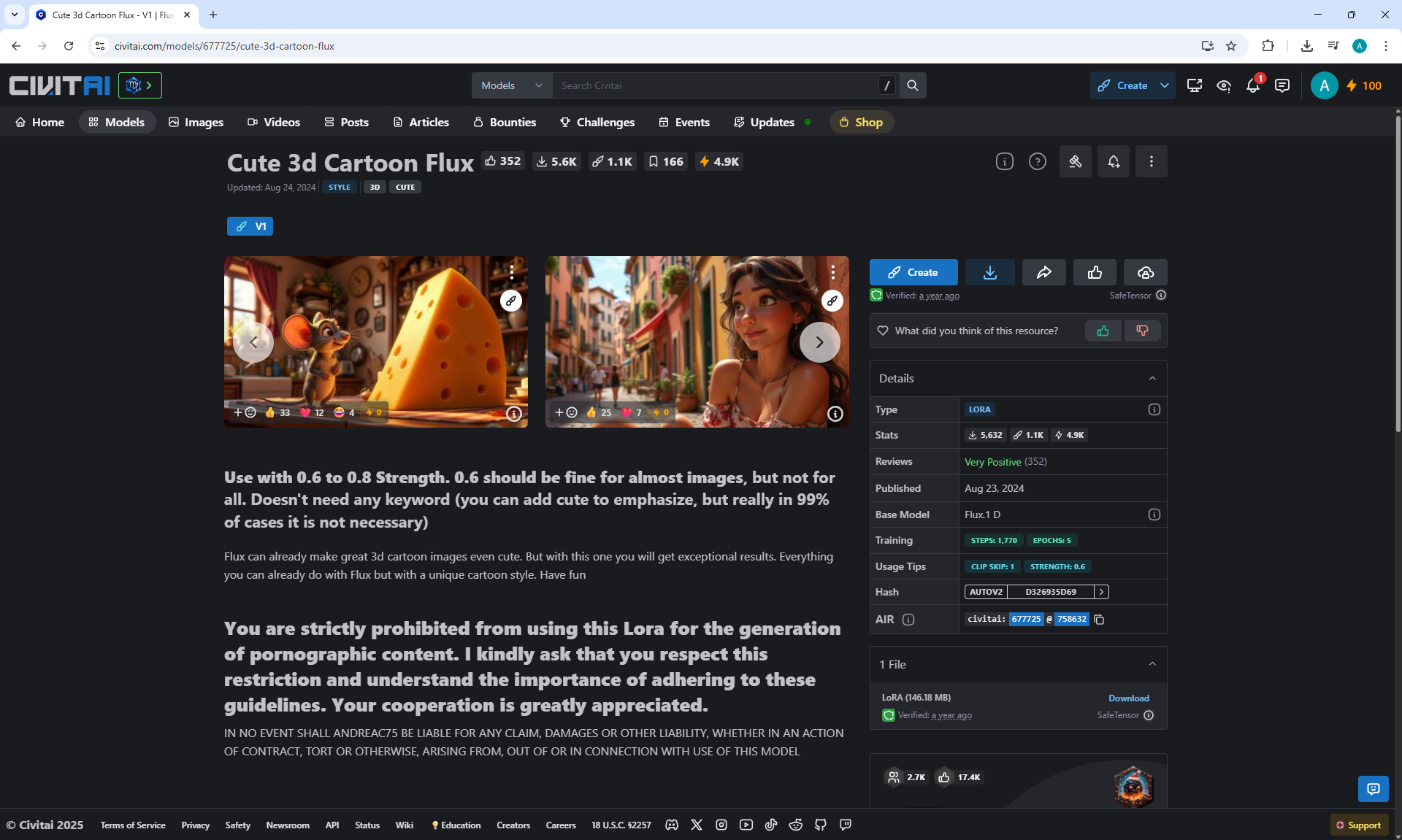Click the notification bell icon in header
This screenshot has width=1402, height=840.
coord(1252,86)
